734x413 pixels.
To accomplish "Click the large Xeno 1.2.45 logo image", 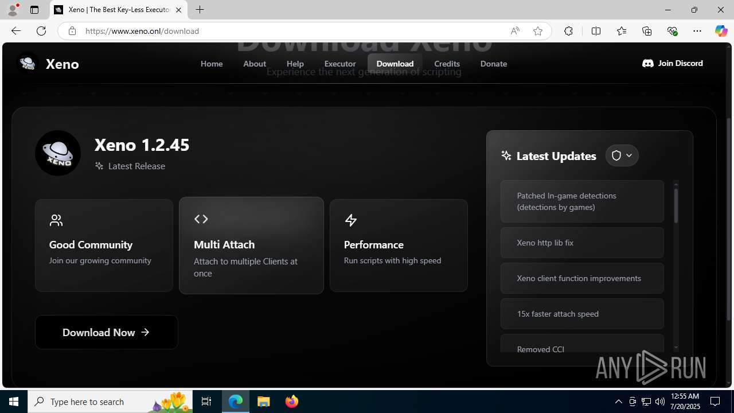I will 58,153.
